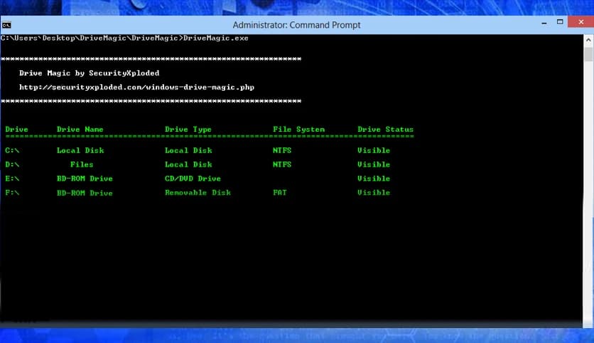Click 'Visible' status in the F:\ row

coord(374,192)
